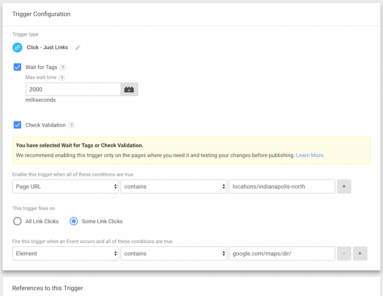Uncheck the Wait for Tags option
383x296 pixels.
pyautogui.click(x=17, y=67)
